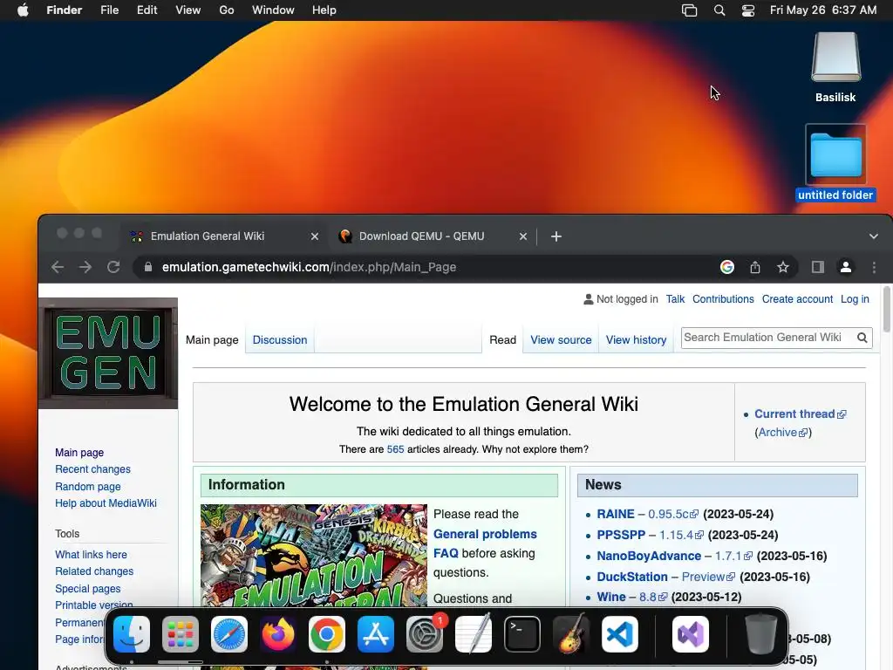The image size is (893, 670).
Task: Open the Edit menu
Action: [147, 10]
